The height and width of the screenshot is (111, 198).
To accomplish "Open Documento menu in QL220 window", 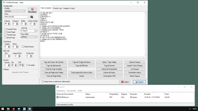I will coord(71,90).
